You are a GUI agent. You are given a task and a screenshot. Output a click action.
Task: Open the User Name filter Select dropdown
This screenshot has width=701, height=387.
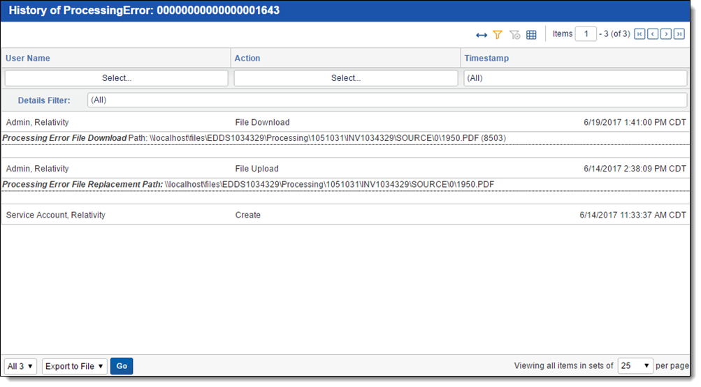point(117,78)
